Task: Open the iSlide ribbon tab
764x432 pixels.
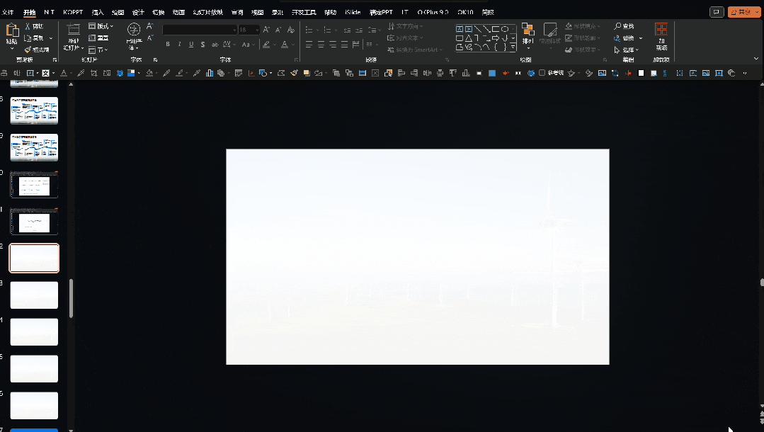Action: [353, 12]
